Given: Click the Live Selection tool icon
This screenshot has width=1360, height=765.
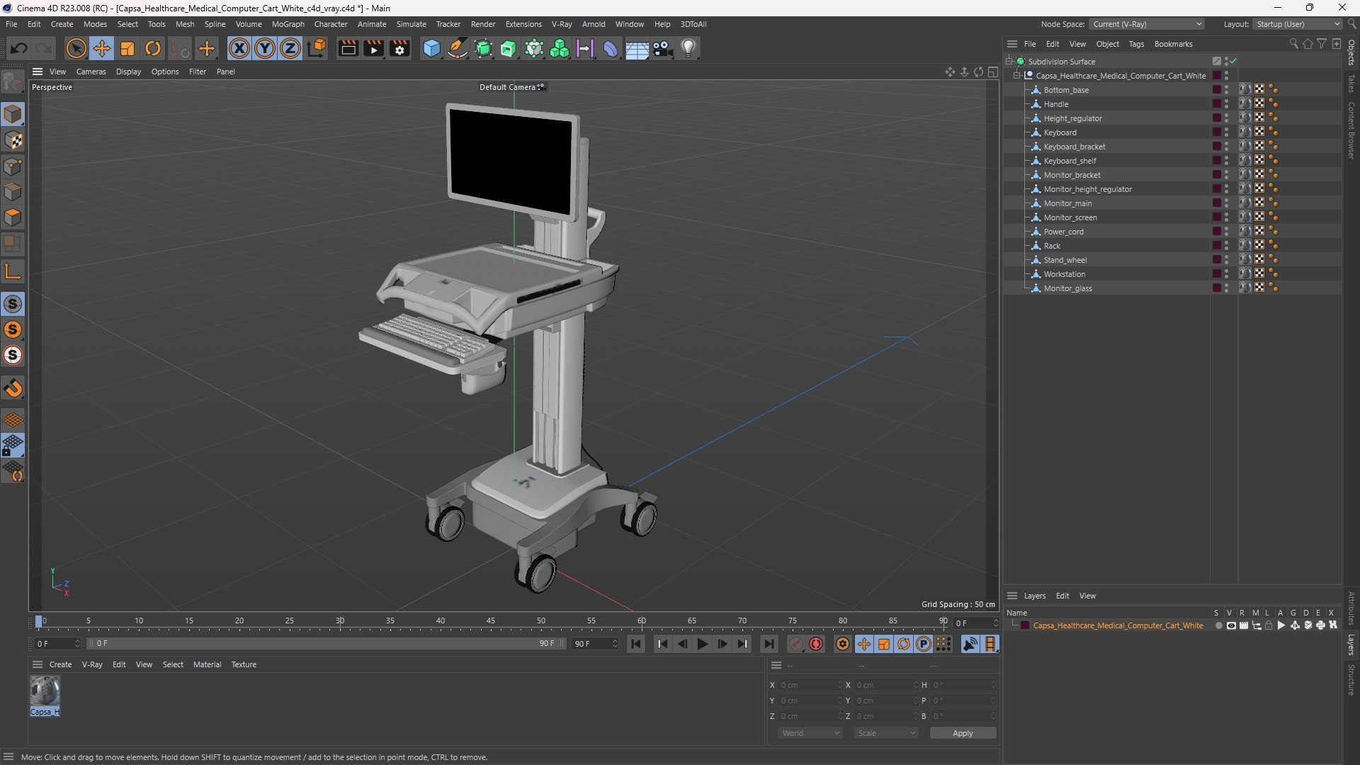Looking at the screenshot, I should tap(76, 48).
